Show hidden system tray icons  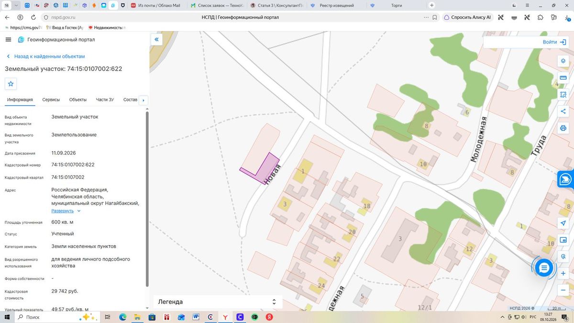point(503,317)
